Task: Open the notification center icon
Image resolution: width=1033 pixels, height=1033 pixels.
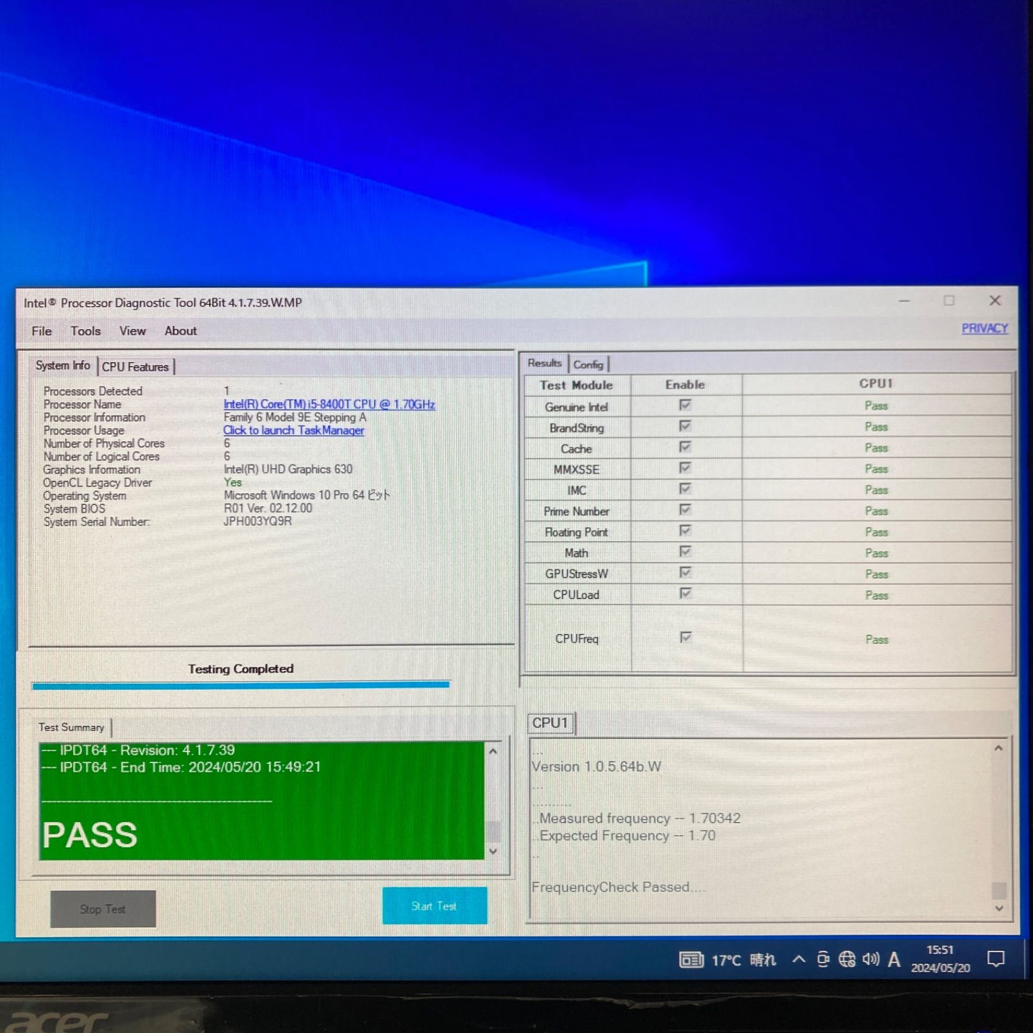Action: pyautogui.click(x=996, y=959)
